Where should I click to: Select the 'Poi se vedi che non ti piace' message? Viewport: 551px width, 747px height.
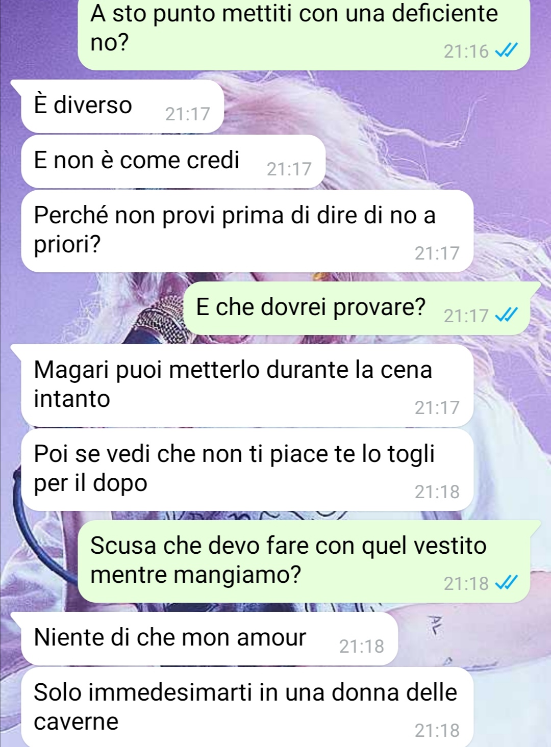[247, 470]
